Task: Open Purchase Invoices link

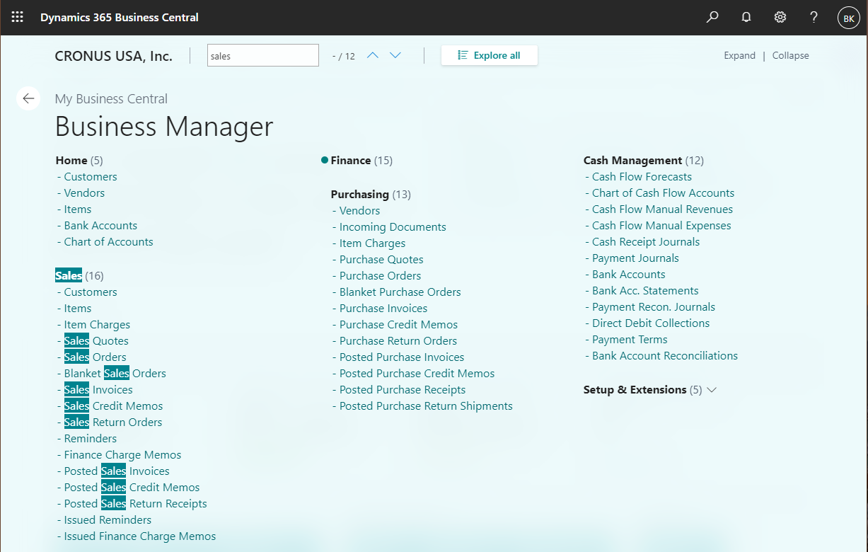Action: tap(383, 309)
